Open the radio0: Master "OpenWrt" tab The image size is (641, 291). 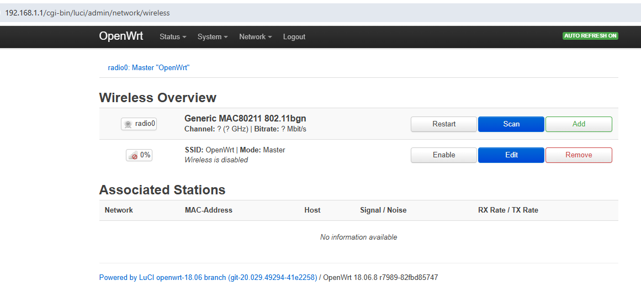coord(149,68)
